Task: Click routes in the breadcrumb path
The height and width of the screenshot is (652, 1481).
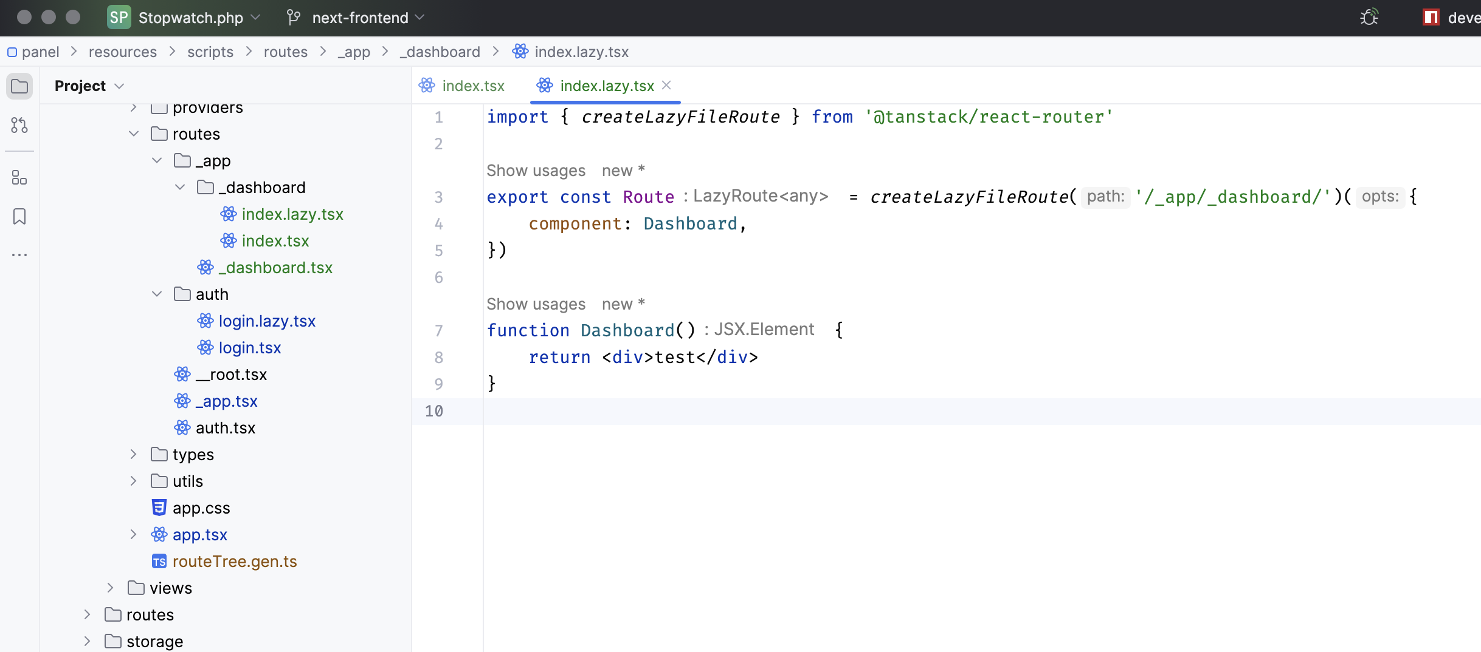Action: [x=286, y=52]
